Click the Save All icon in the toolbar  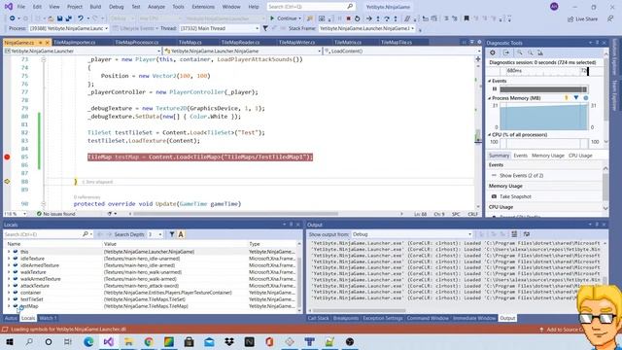[x=69, y=18]
